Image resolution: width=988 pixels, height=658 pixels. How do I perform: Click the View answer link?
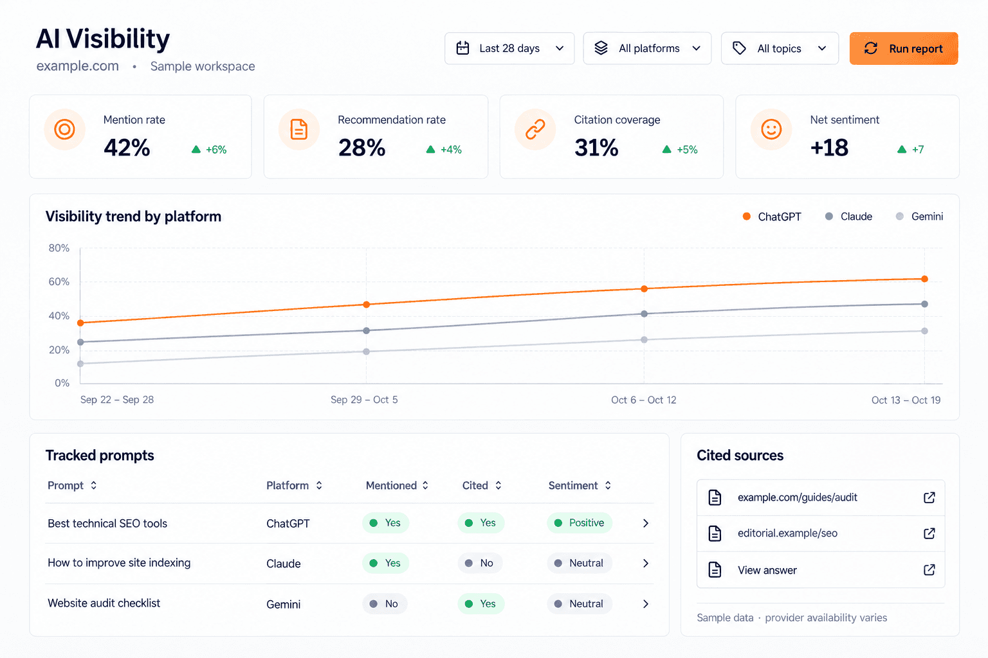coord(767,570)
